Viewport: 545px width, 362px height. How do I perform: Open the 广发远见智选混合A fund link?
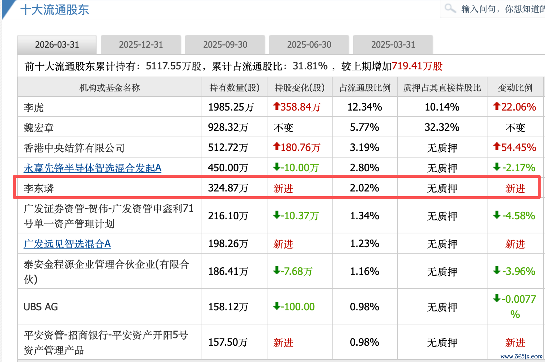point(67,244)
